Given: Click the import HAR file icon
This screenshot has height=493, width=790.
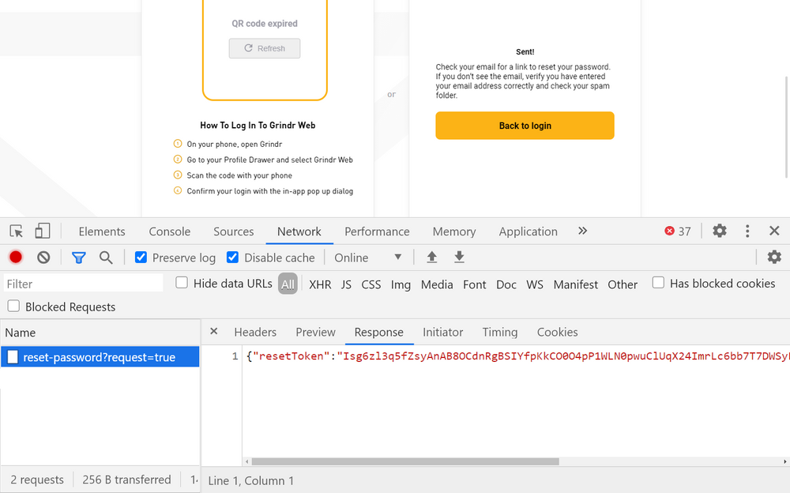Looking at the screenshot, I should 431,257.
